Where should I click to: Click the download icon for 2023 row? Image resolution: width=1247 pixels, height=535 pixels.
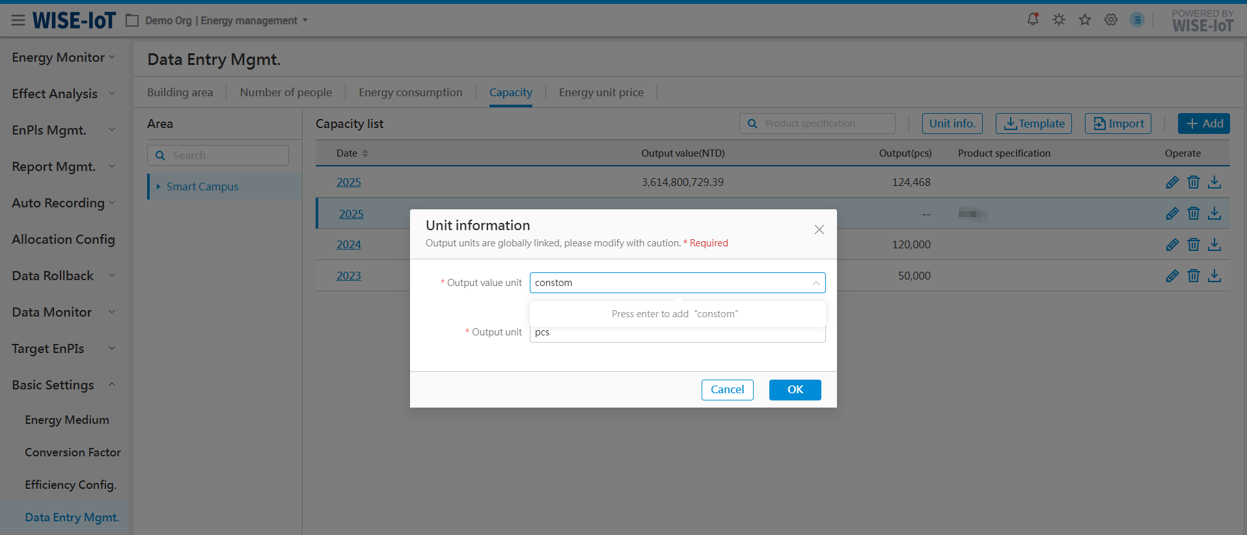point(1214,276)
